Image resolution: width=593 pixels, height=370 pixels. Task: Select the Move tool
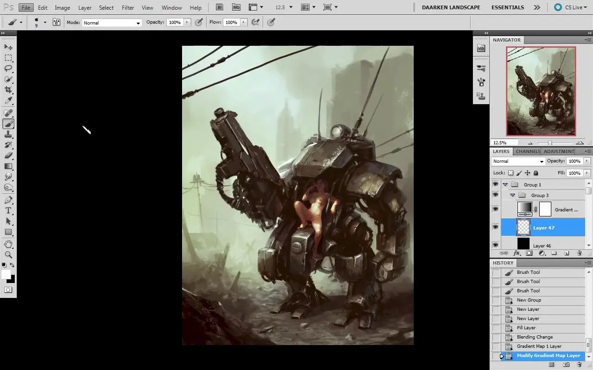pyautogui.click(x=8, y=47)
